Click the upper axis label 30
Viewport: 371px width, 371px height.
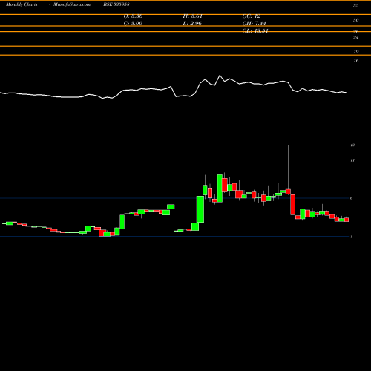(x=355, y=20)
